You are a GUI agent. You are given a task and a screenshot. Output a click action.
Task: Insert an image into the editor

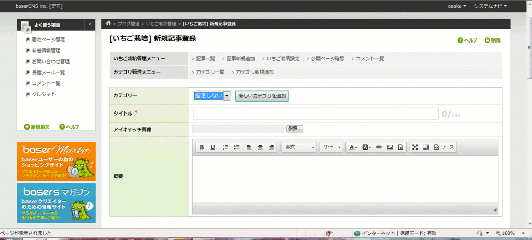(390, 147)
